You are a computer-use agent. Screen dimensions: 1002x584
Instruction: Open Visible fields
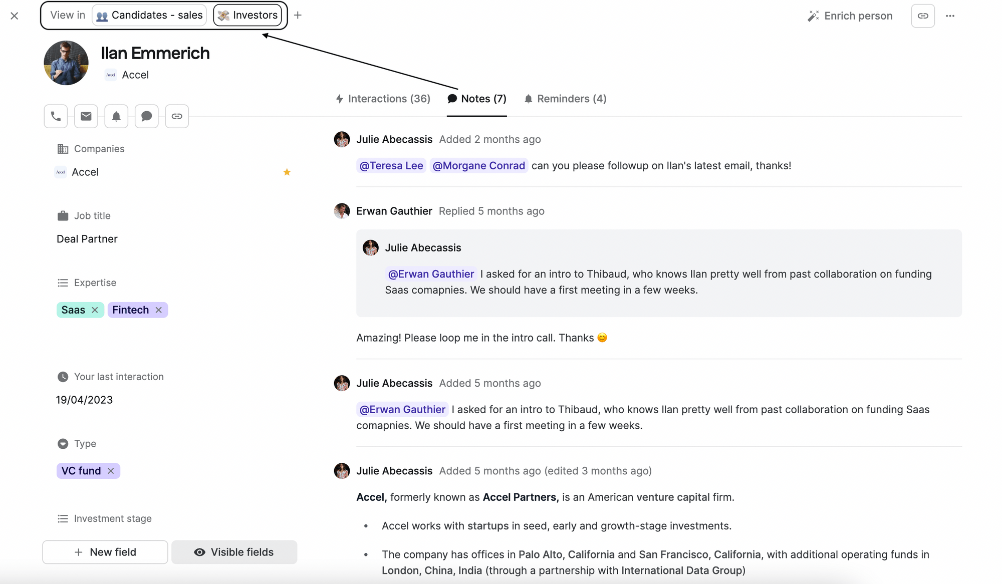(x=234, y=552)
